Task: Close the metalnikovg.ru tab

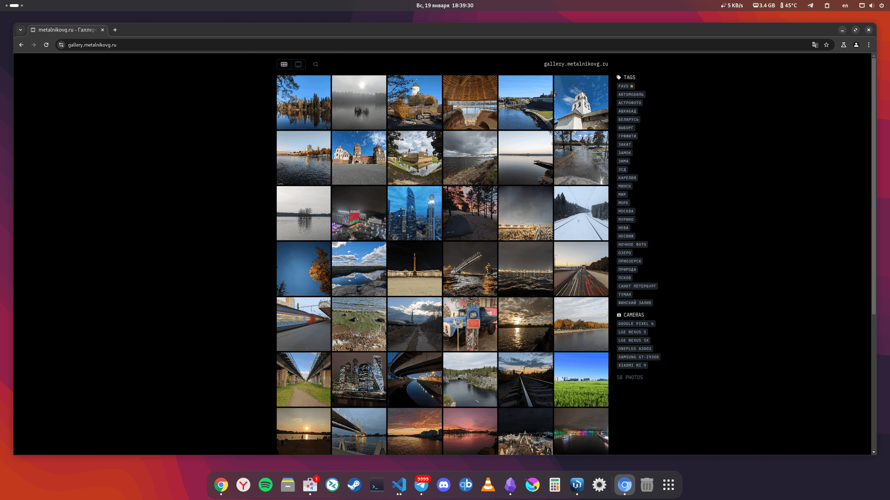Action: click(102, 30)
